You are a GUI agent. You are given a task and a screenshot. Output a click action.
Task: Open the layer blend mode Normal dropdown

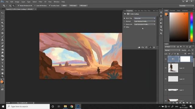[172, 50]
